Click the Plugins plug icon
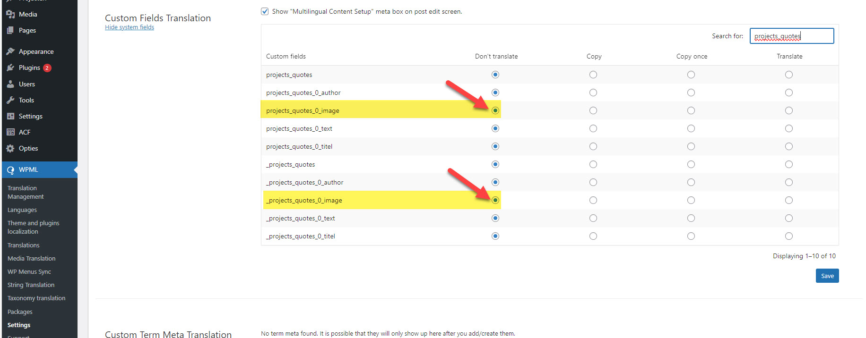866x338 pixels. pyautogui.click(x=10, y=68)
